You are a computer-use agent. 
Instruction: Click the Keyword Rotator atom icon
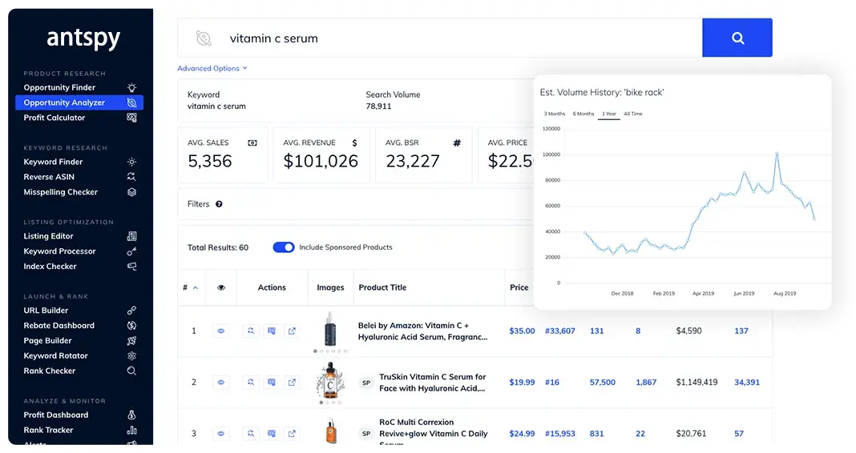click(131, 355)
